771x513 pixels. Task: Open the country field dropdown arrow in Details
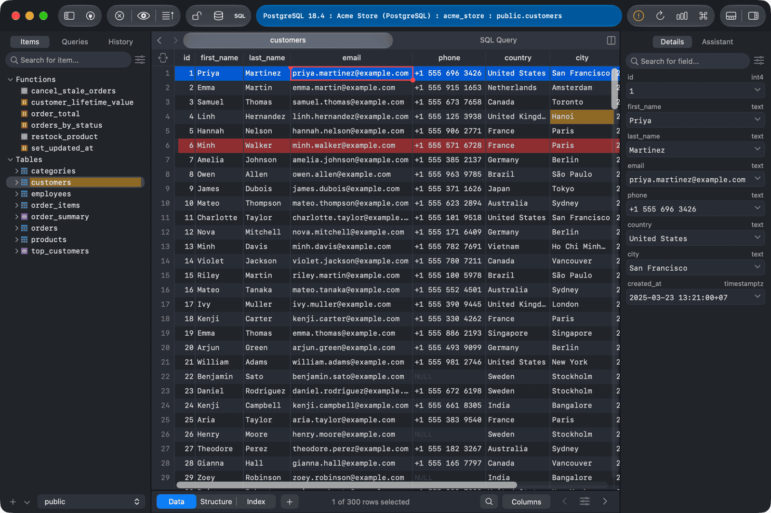pyautogui.click(x=757, y=237)
